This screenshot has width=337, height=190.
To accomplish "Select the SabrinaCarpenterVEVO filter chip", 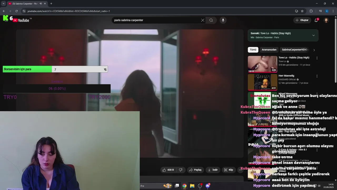I will coord(295,50).
